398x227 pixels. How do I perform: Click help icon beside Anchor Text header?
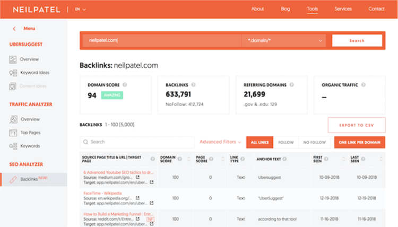(284, 159)
